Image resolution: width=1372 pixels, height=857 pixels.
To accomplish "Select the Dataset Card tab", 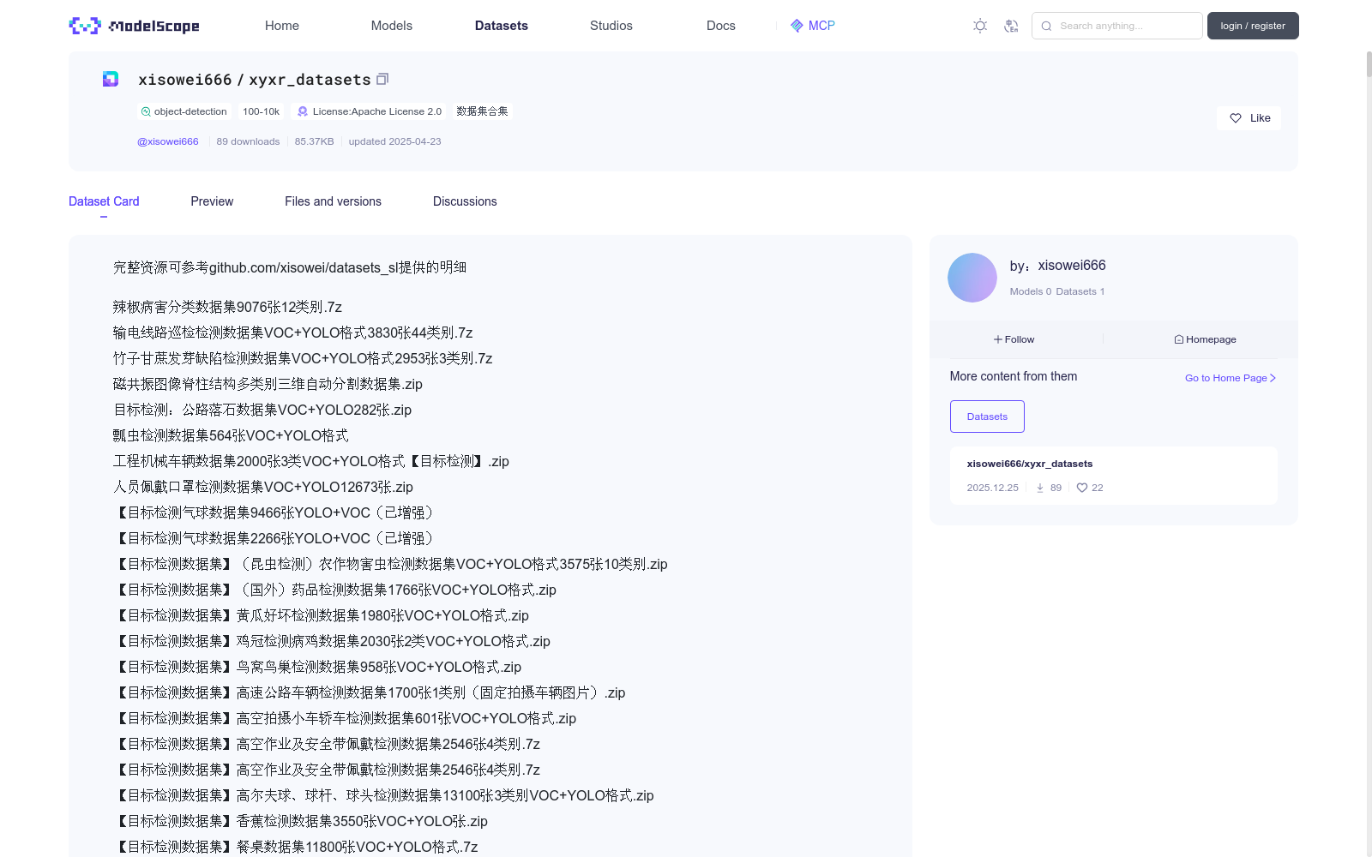I will [x=104, y=201].
